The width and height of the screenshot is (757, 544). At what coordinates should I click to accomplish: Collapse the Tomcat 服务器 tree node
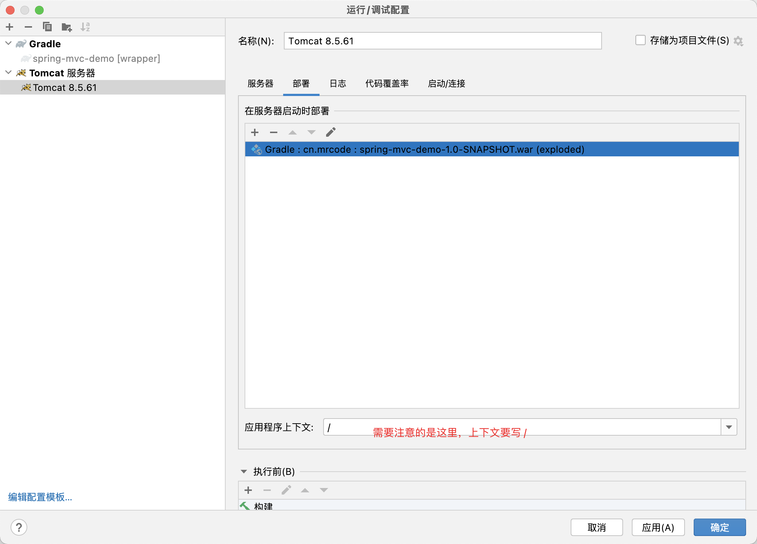click(x=9, y=73)
